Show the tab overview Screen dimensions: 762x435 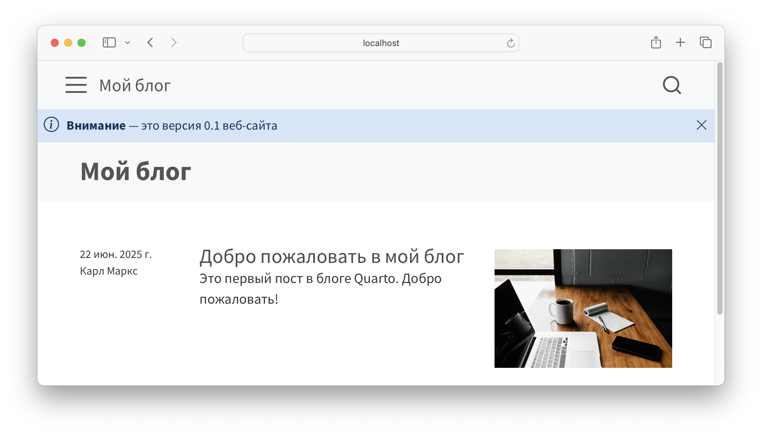pos(706,43)
